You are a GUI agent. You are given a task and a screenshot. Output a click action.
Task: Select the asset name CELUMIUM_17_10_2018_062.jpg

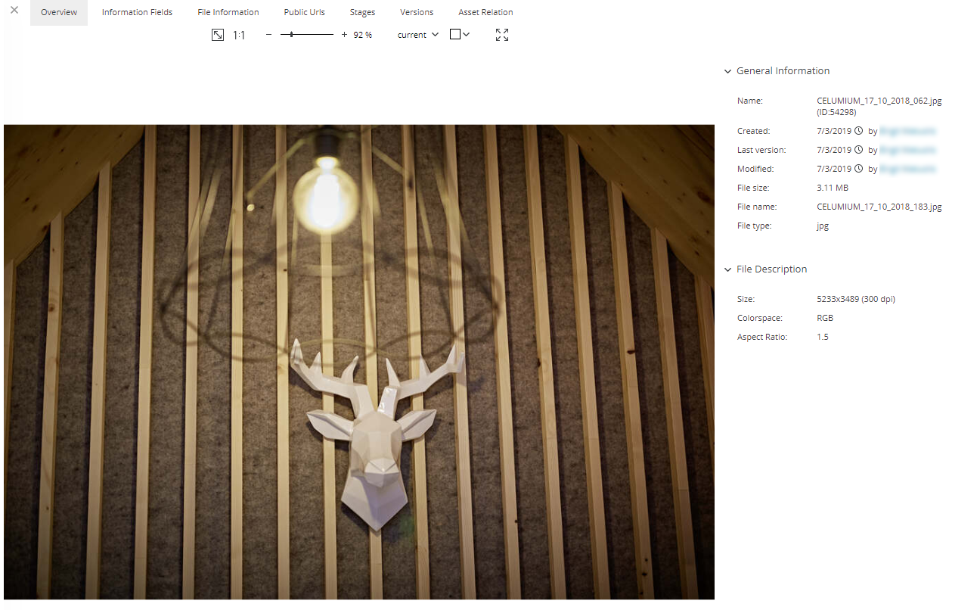(x=879, y=101)
